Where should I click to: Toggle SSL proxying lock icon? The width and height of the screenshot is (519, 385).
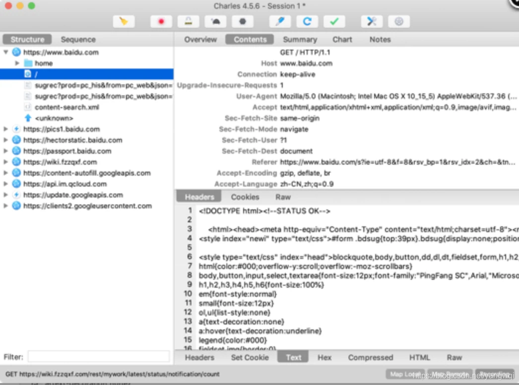pos(189,21)
